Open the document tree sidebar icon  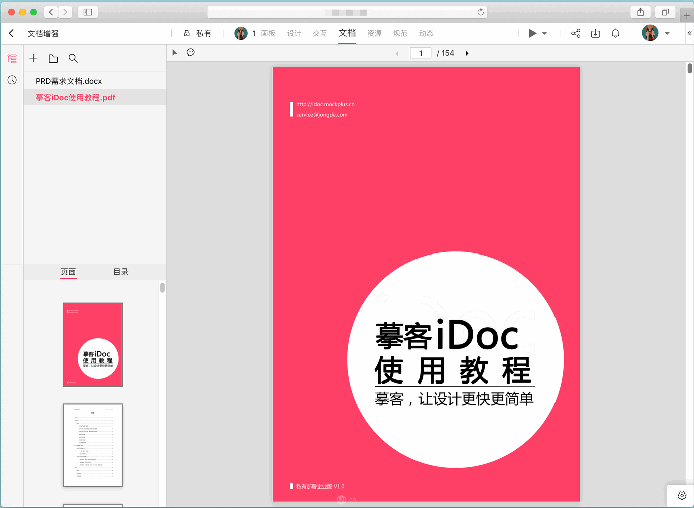click(x=12, y=59)
